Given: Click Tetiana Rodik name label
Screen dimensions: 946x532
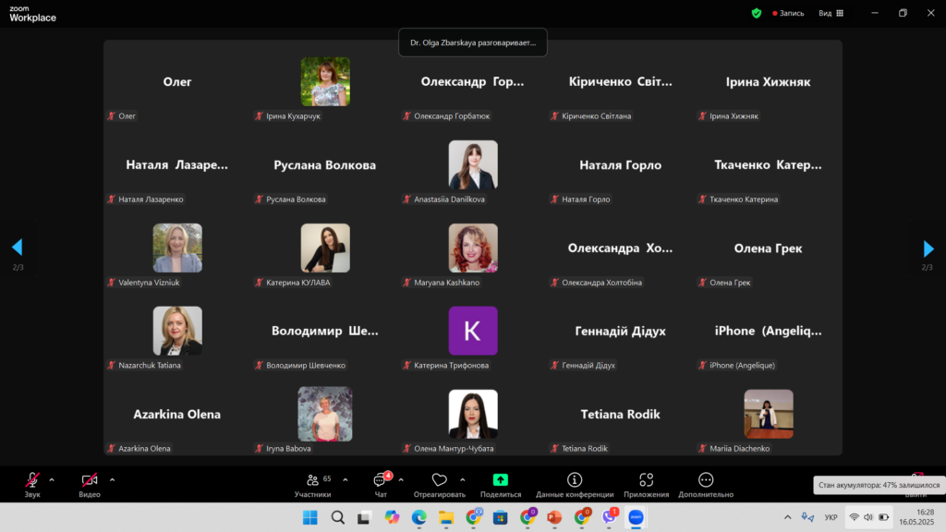Looking at the screenshot, I should 585,448.
